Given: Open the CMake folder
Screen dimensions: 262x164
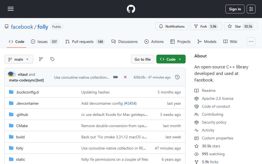Looking at the screenshot, I should [22, 126].
